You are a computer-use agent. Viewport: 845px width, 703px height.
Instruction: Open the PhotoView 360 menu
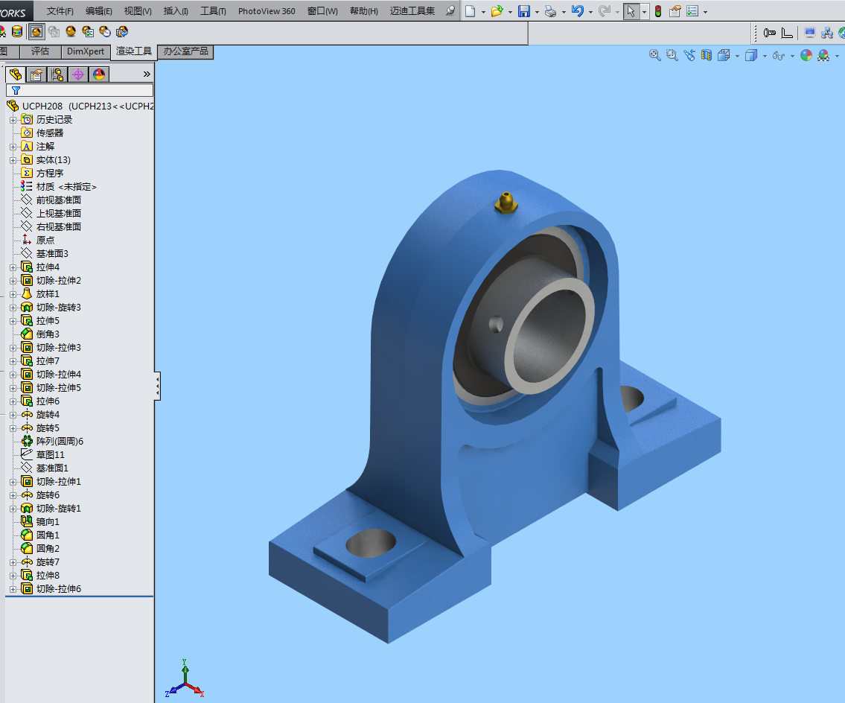click(x=267, y=11)
